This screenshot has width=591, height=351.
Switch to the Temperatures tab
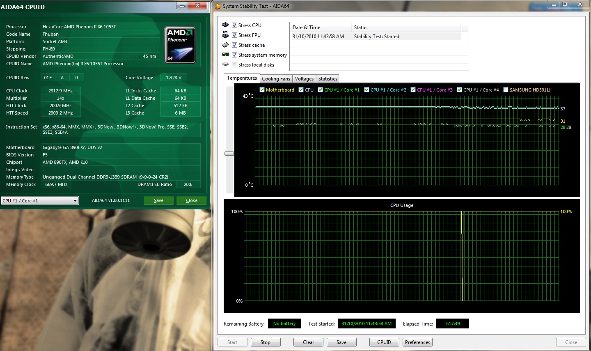[x=242, y=78]
